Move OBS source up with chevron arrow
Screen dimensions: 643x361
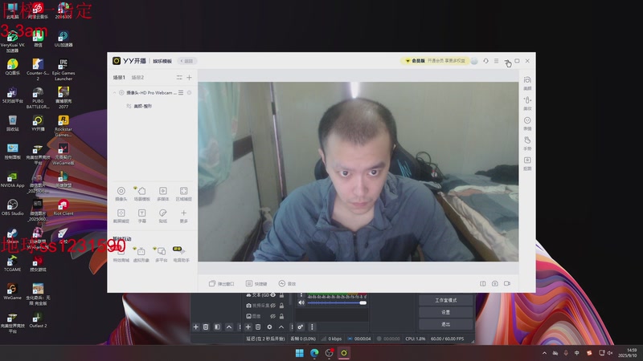coord(281,327)
